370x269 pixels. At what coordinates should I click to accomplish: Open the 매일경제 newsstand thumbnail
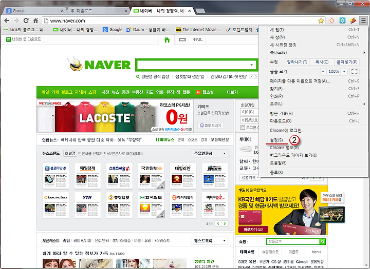[87, 176]
